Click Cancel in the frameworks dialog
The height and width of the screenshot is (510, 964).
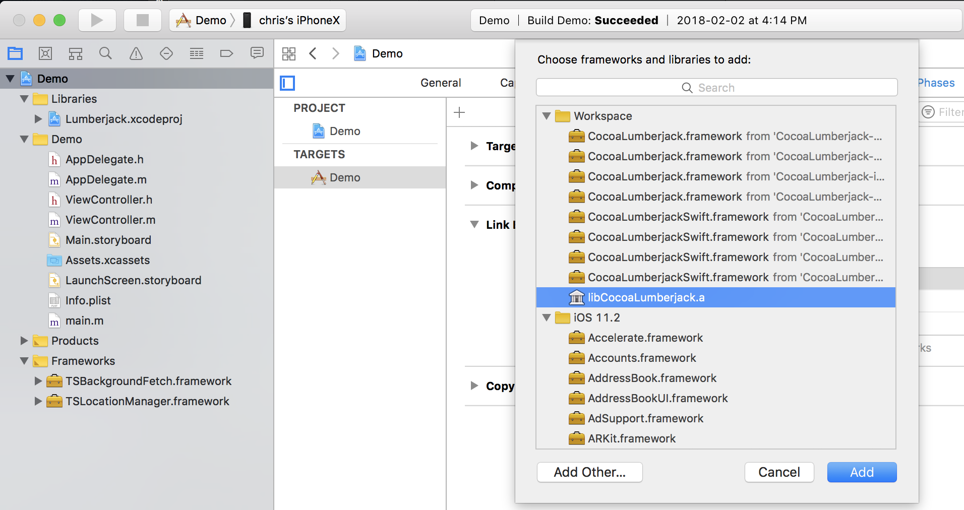pos(779,472)
